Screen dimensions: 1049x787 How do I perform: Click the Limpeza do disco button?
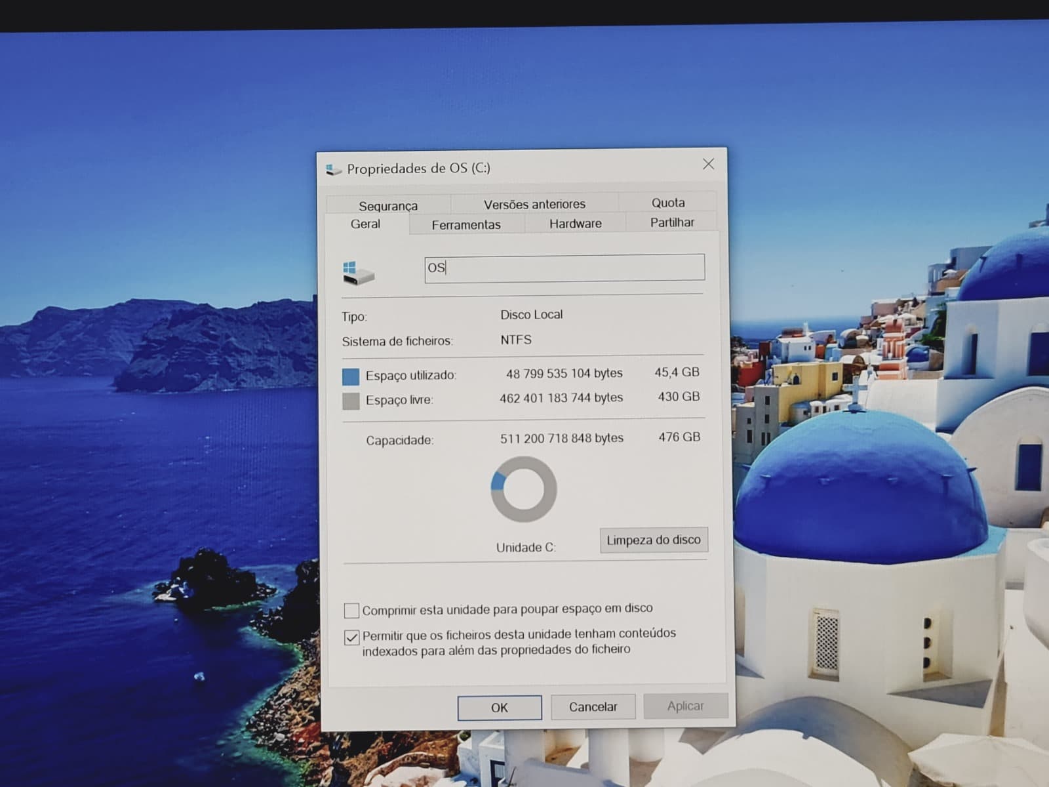tap(654, 540)
